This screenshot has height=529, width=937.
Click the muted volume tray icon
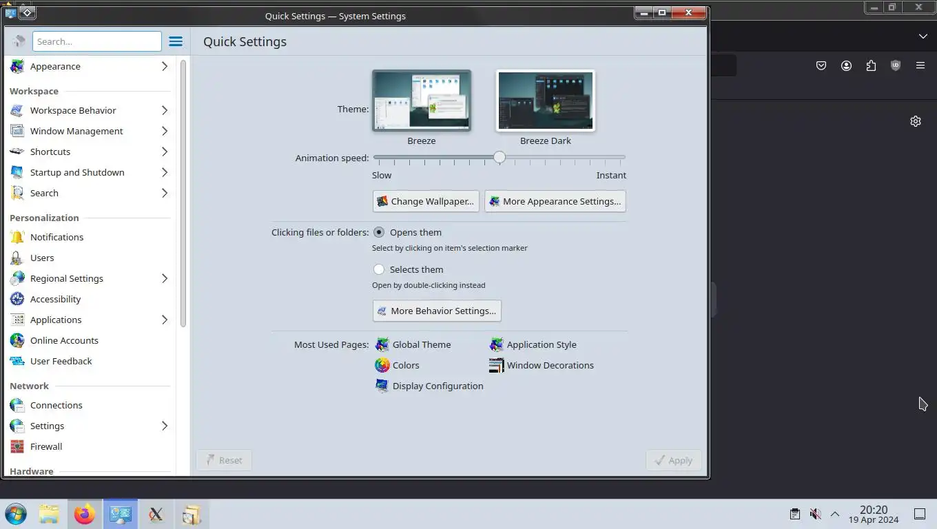coord(815,514)
